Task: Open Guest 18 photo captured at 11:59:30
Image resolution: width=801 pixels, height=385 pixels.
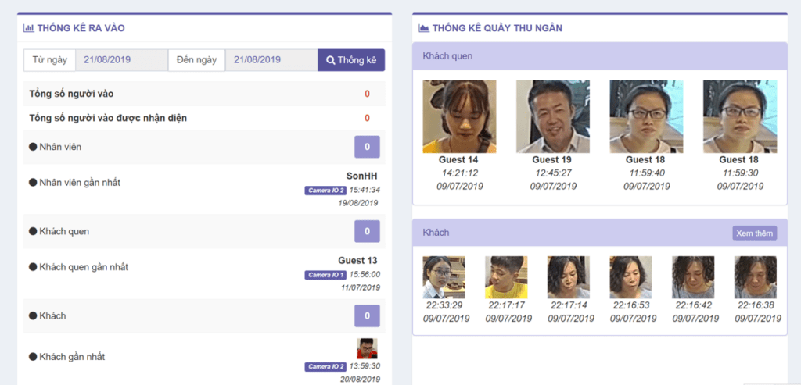Action: (x=739, y=116)
